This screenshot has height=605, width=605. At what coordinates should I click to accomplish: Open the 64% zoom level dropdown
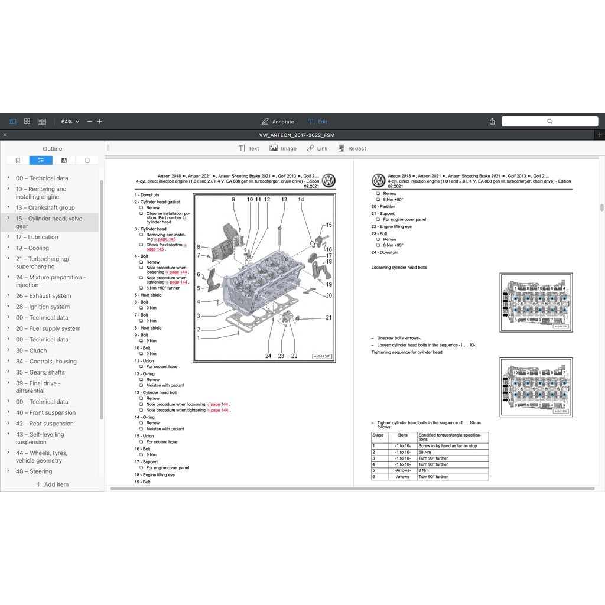(x=70, y=121)
